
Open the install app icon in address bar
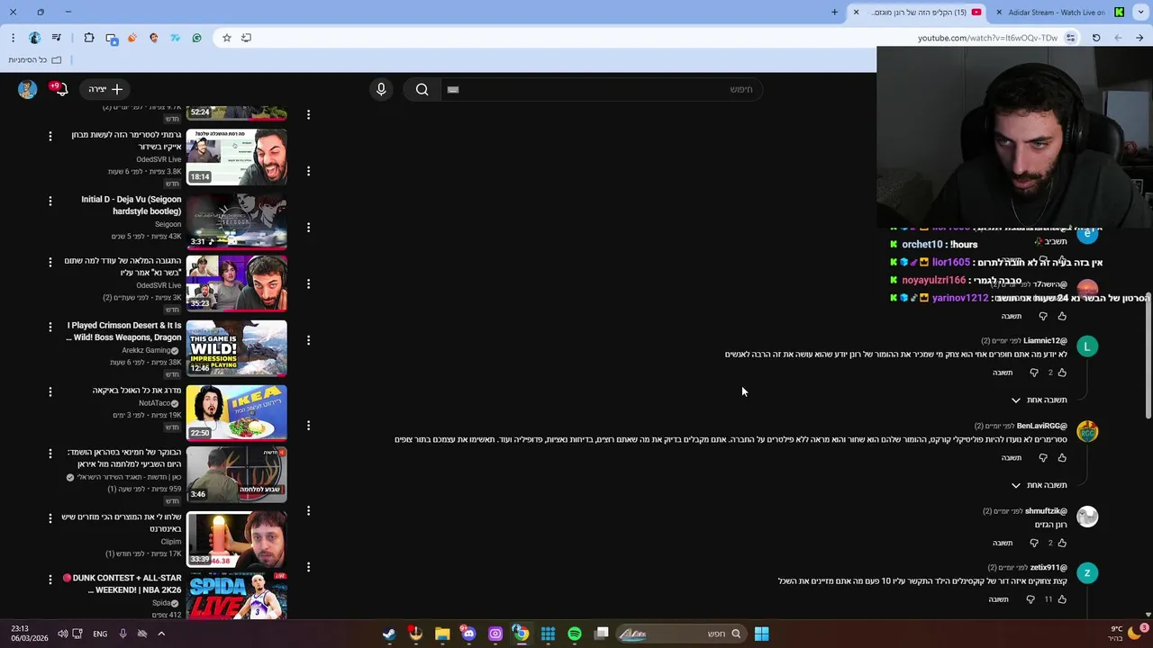(x=246, y=38)
